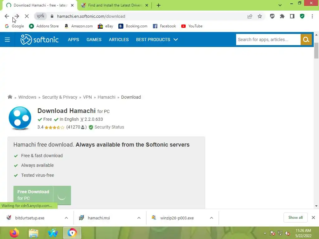The height and width of the screenshot is (239, 319).
Task: Click the Windows breadcrumb link
Action: [x=27, y=97]
